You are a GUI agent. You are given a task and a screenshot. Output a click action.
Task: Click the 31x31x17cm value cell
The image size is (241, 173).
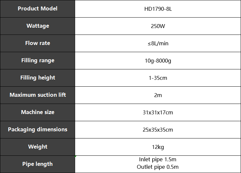158,112
